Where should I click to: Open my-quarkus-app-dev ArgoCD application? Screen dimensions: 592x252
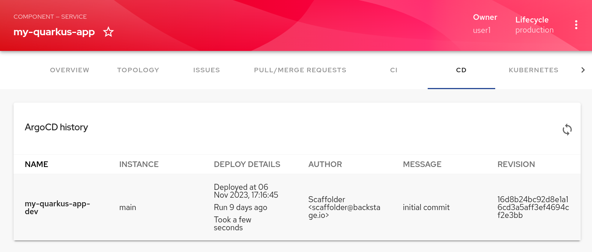pyautogui.click(x=57, y=207)
